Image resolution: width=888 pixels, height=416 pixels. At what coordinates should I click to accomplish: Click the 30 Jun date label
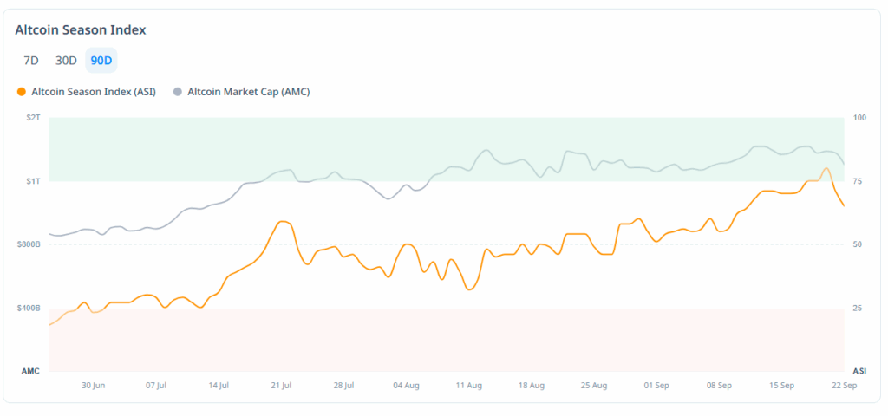tap(94, 385)
